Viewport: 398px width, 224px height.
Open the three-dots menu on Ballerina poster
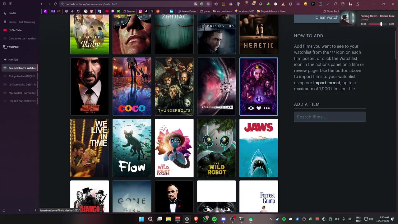(x=267, y=108)
